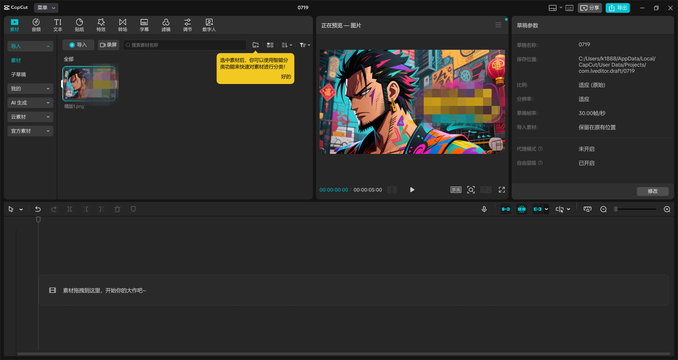
Task: Open the 滤镜 filters tab
Action: tap(166, 25)
